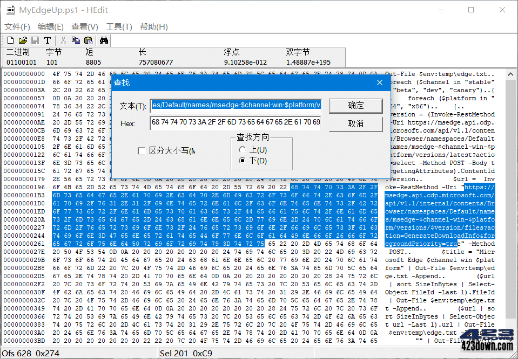Create a new file with the New icon
The height and width of the screenshot is (359, 518).
point(10,40)
